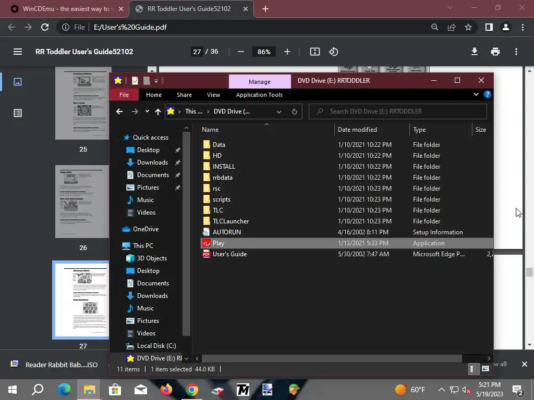Select 3D Objects under This PC
Viewport: 534px width, 400px height.
click(x=152, y=258)
